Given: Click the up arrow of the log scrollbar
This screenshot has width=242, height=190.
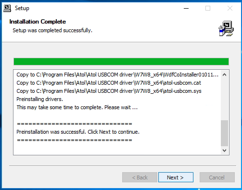Looking at the screenshot, I should coord(224,75).
